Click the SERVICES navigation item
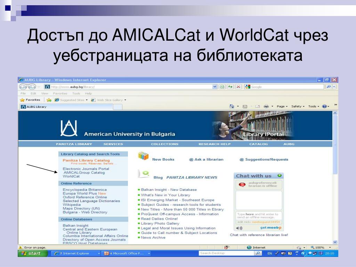The image size is (356, 267). coord(113,144)
